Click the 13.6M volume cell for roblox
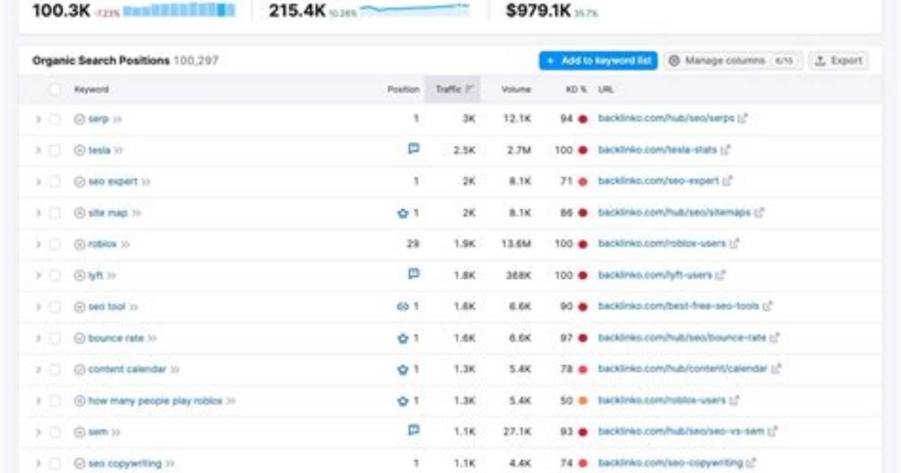This screenshot has width=901, height=473. 516,244
